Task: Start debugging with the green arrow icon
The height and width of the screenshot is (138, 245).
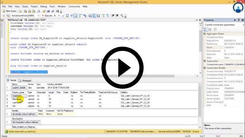Action: point(55,15)
